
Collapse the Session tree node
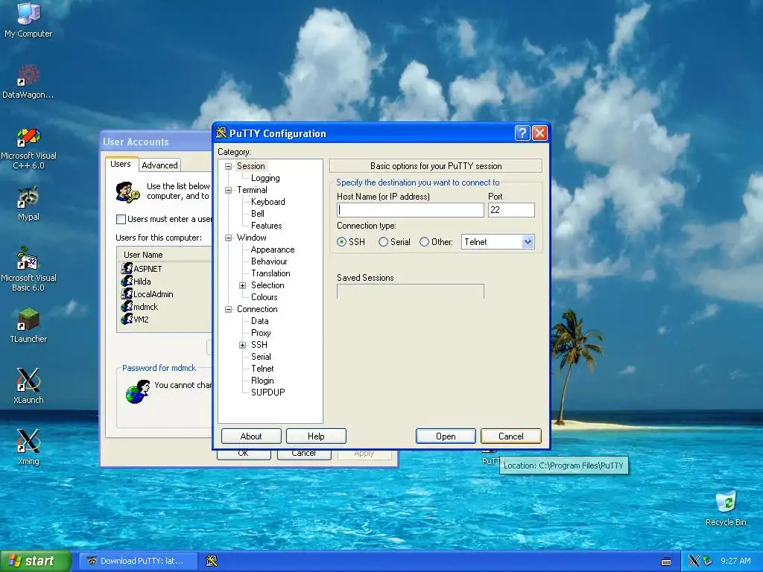228,166
